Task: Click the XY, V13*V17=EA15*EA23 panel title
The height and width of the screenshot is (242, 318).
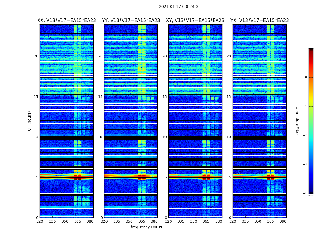Action: [x=195, y=21]
